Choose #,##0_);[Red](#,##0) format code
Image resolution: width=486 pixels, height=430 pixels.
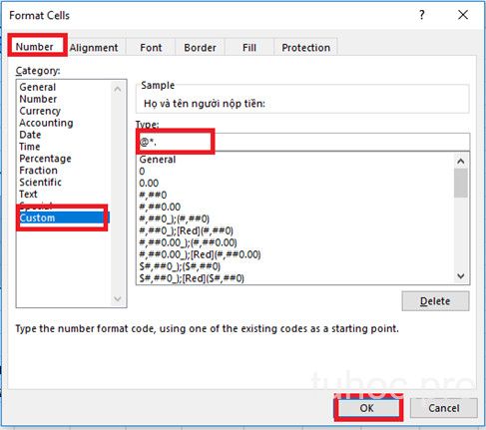(x=294, y=230)
